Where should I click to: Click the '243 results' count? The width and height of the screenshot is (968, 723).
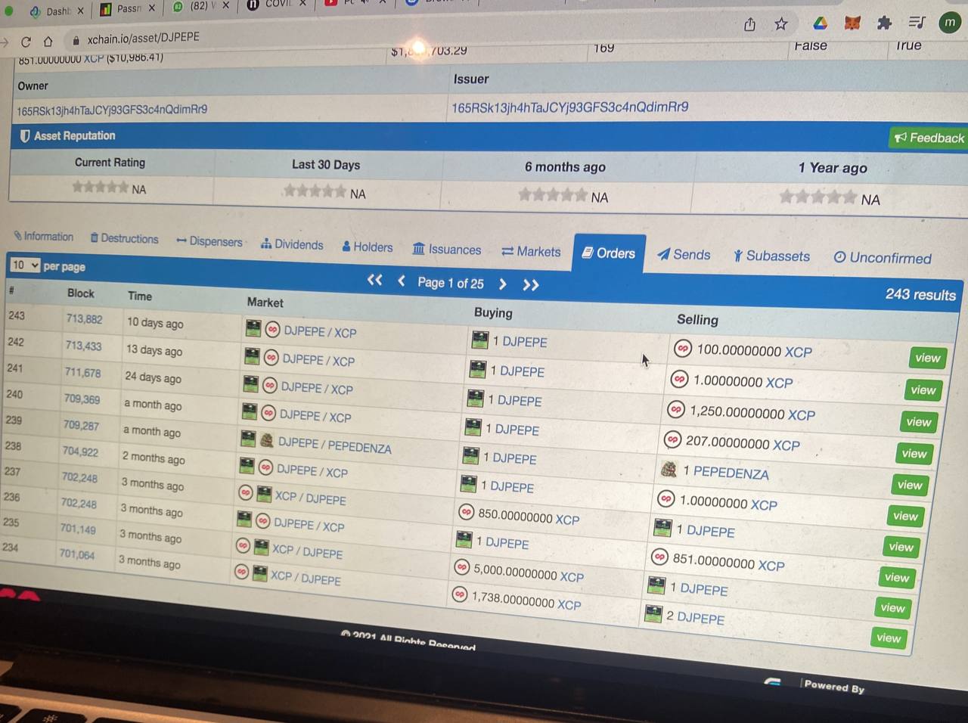coord(920,294)
